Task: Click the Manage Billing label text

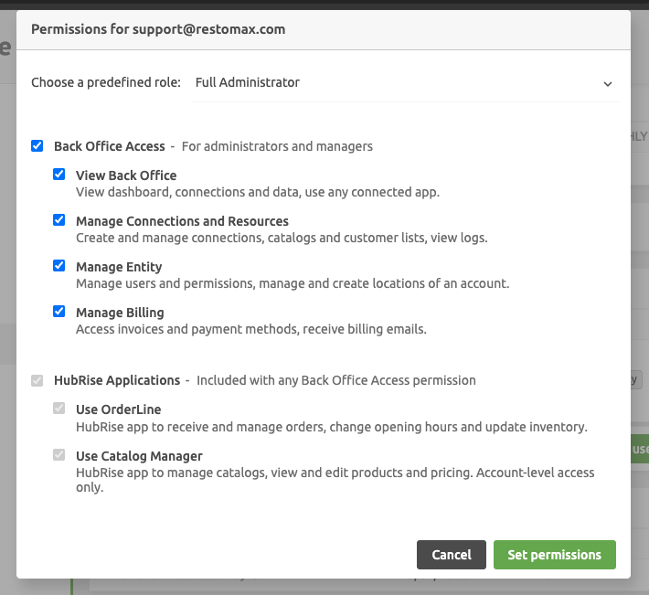Action: (120, 313)
